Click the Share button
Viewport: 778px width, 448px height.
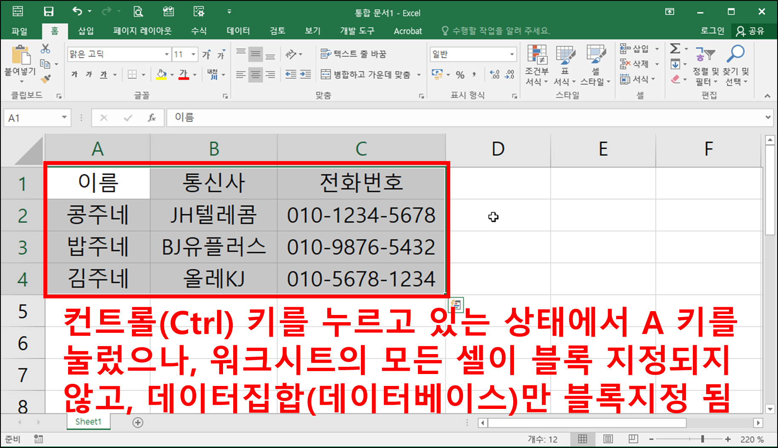coord(750,31)
